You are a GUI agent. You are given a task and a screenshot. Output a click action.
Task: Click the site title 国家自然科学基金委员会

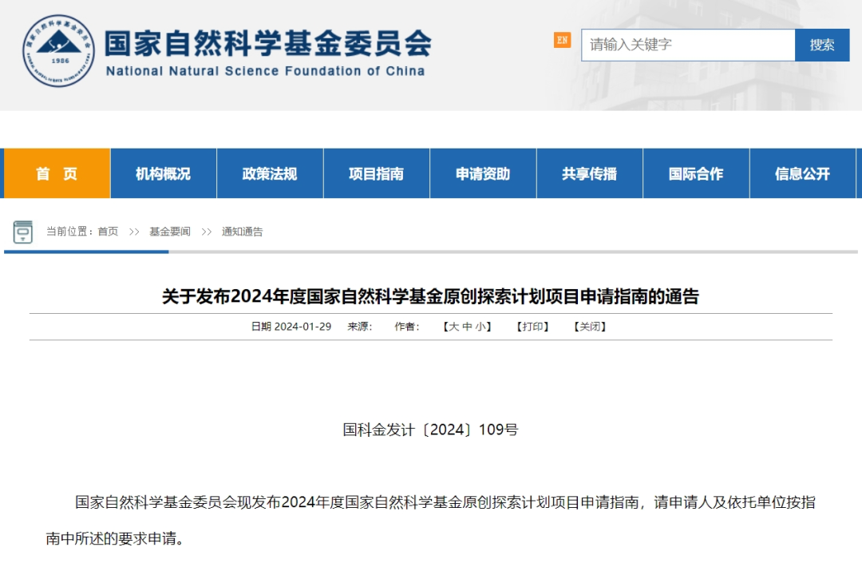click(x=268, y=43)
